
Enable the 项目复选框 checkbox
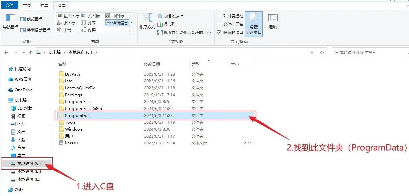coord(219,16)
